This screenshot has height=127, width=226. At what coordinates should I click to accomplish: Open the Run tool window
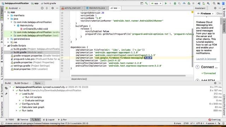coord(63,120)
